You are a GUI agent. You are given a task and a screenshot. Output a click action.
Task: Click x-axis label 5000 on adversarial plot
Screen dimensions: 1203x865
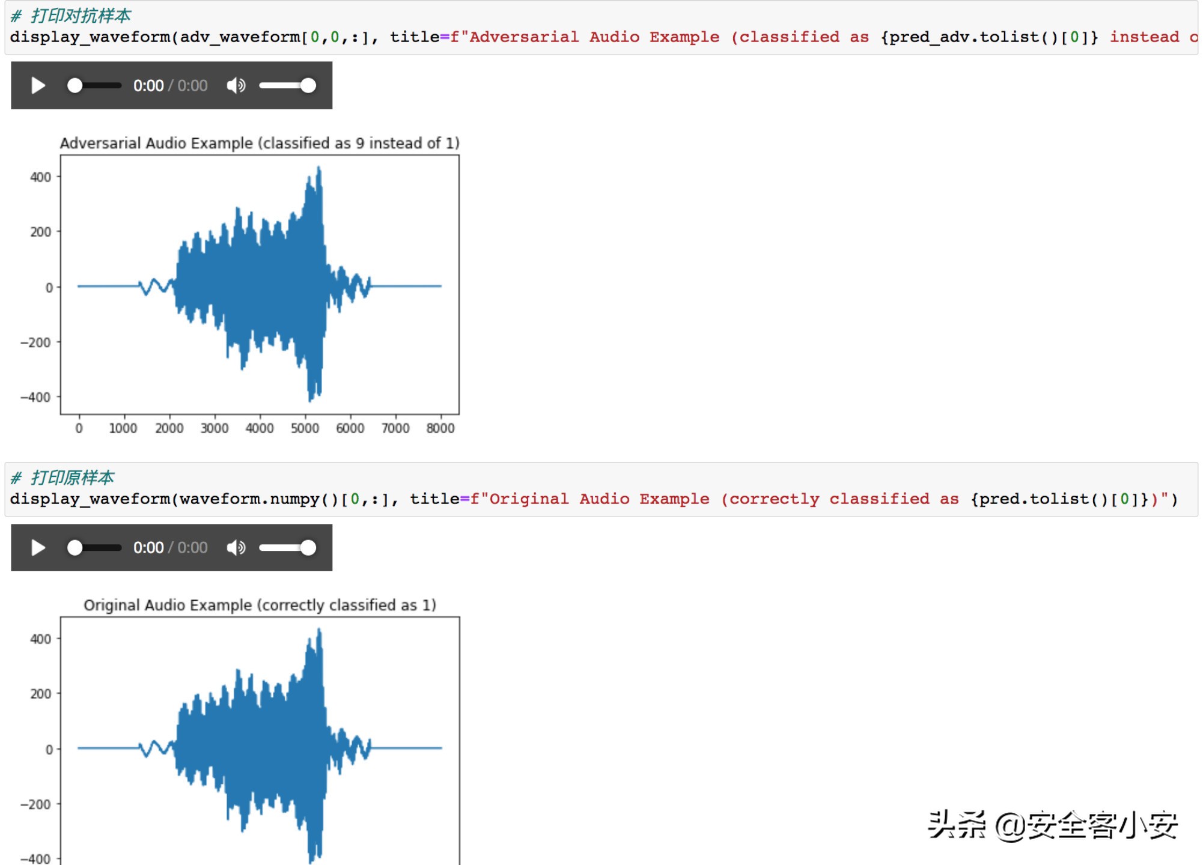(x=305, y=428)
